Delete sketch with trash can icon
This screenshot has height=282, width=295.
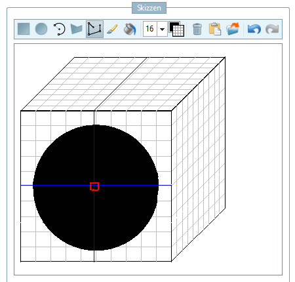pos(197,29)
